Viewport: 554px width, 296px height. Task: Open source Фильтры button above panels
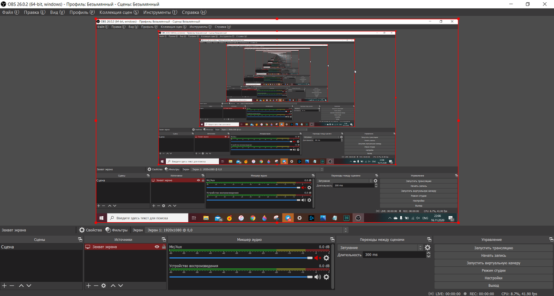coord(116,230)
